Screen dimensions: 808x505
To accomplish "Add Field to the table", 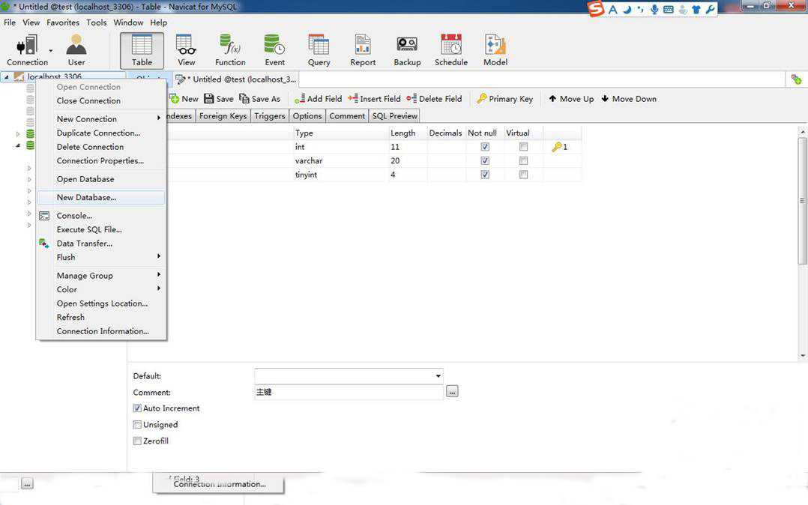I will [318, 98].
